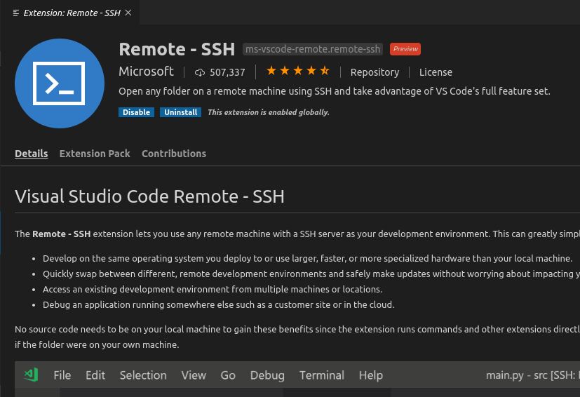Viewport: 580px width, 397px height.
Task: Click the ms-vscode-remote.remote-ssh identifier badge
Action: (x=313, y=49)
